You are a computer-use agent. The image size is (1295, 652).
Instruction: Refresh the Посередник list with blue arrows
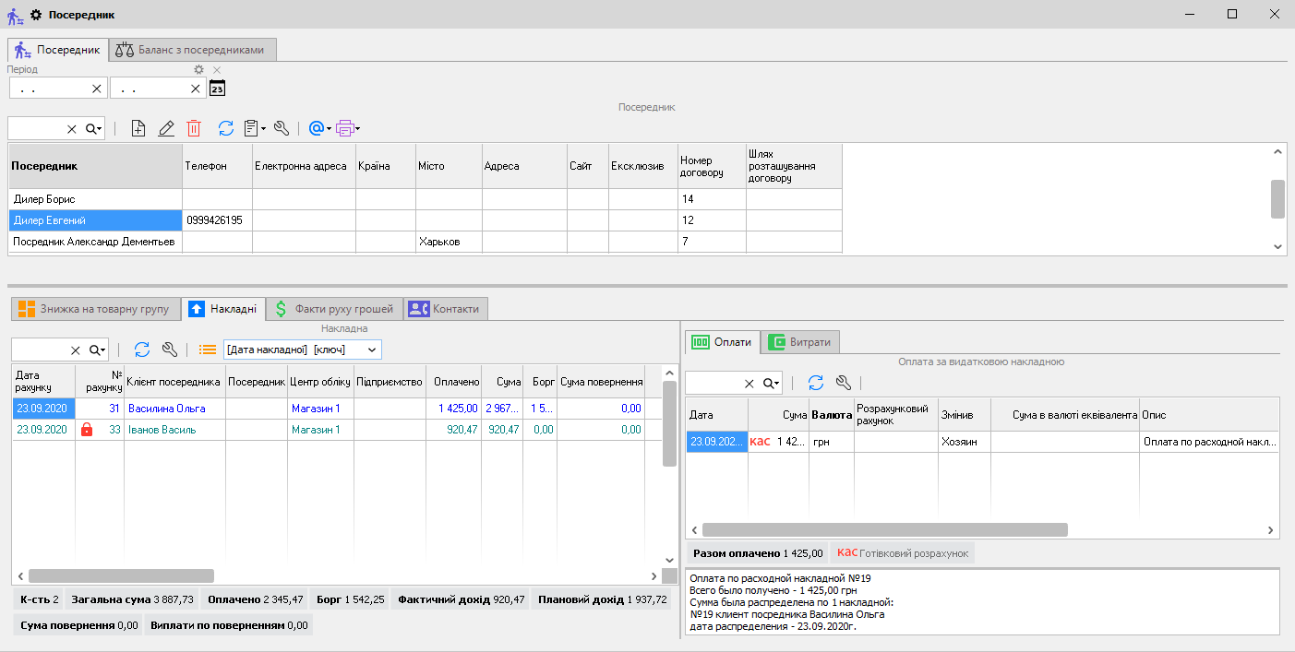click(225, 129)
